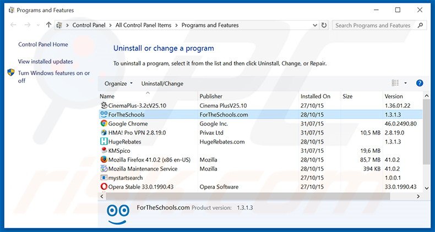Select the KMSpico program name

pyautogui.click(x=119, y=151)
